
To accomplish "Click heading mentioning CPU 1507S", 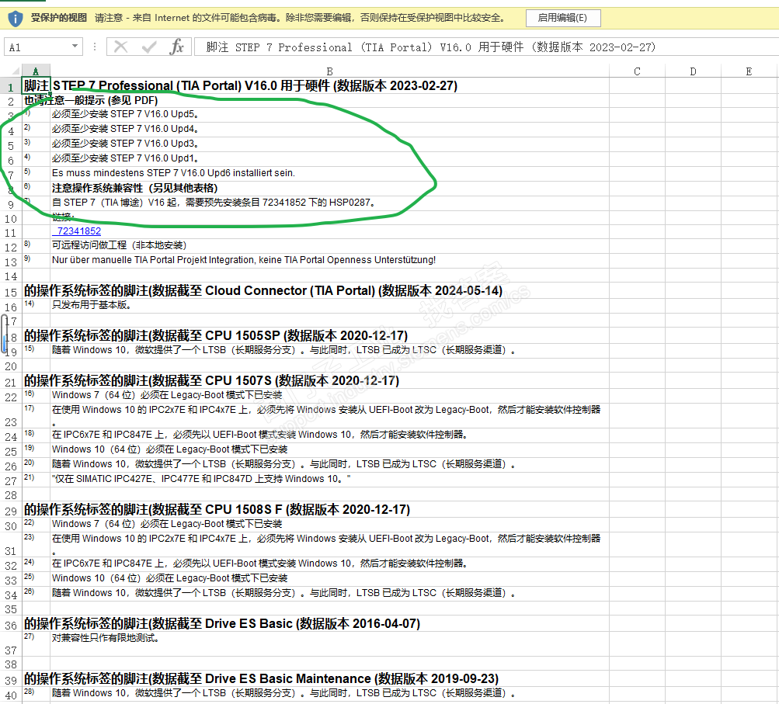I will click(211, 380).
